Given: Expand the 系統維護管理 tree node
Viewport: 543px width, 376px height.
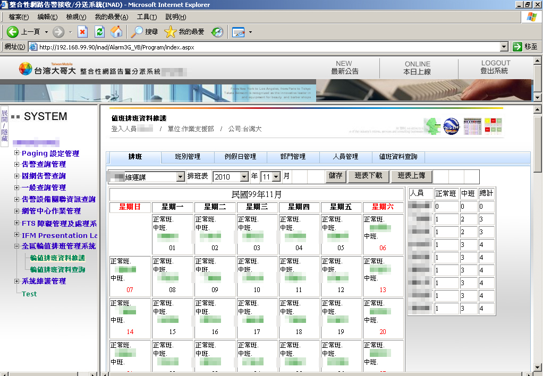Looking at the screenshot, I should (x=17, y=281).
